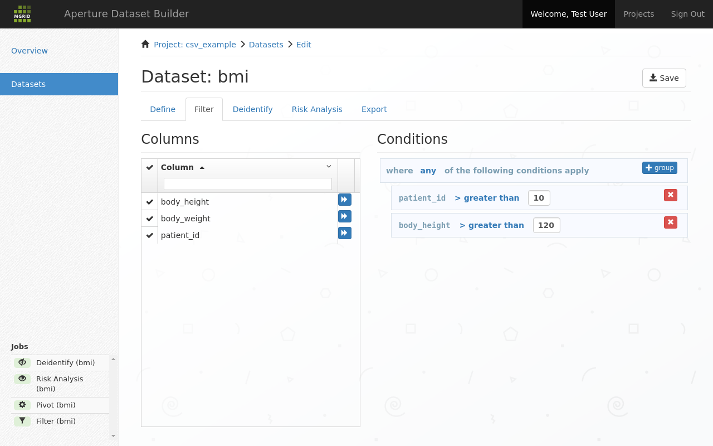Screen dimensions: 713x446
Task: Open the Deidentify (bmi) job
Action: click(x=66, y=362)
